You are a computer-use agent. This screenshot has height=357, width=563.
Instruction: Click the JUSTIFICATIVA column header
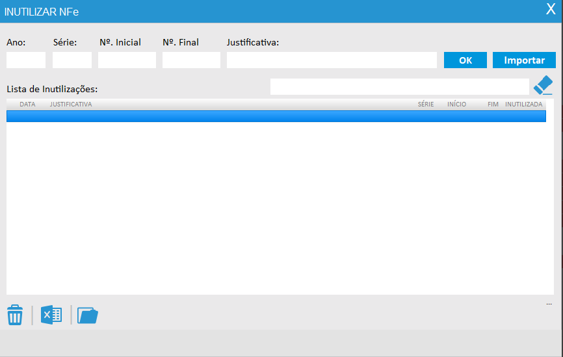click(x=71, y=105)
